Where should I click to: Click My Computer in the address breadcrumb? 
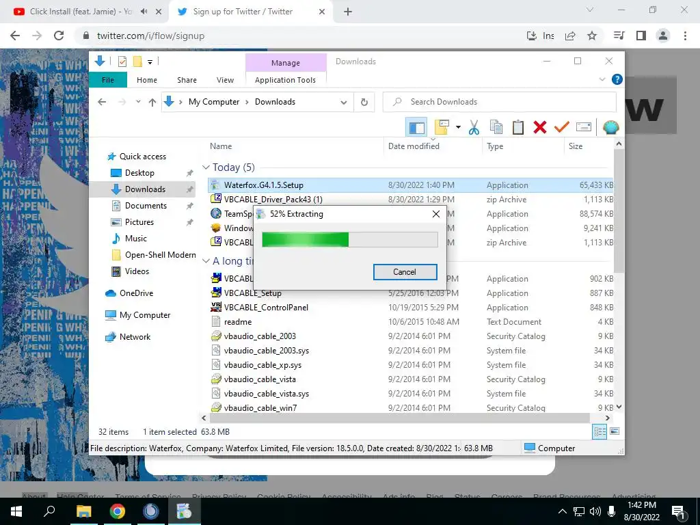(x=214, y=102)
